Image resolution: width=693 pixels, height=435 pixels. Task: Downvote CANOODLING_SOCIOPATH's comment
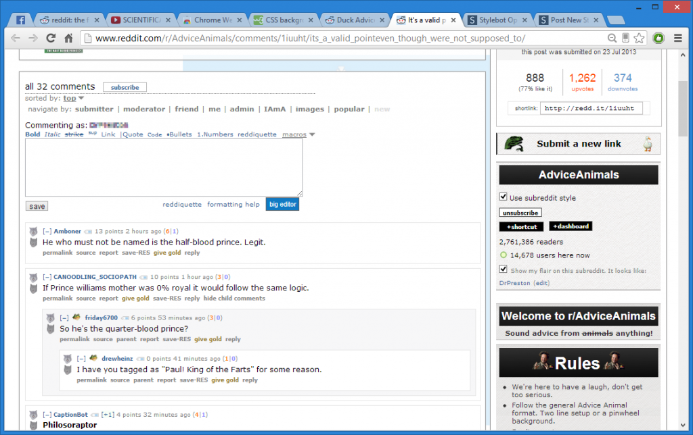(x=34, y=288)
